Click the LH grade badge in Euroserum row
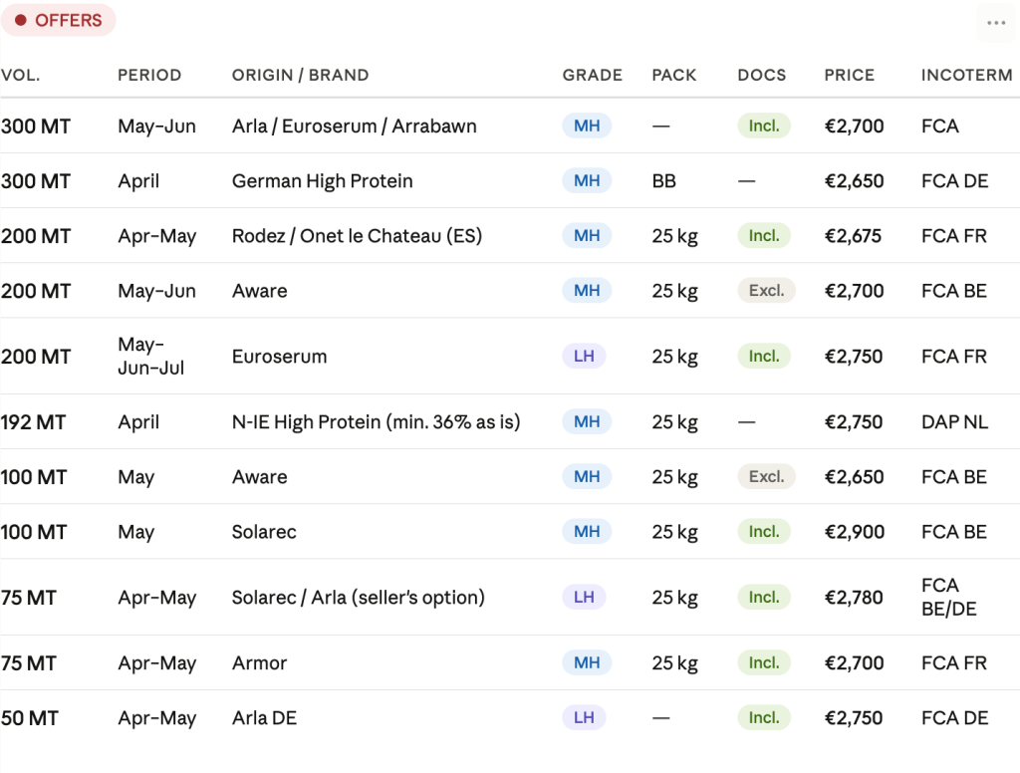The image size is (1020, 773). click(x=584, y=356)
